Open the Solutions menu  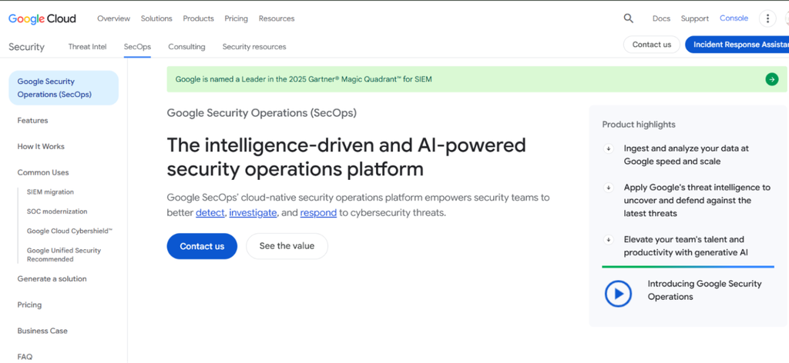[156, 18]
